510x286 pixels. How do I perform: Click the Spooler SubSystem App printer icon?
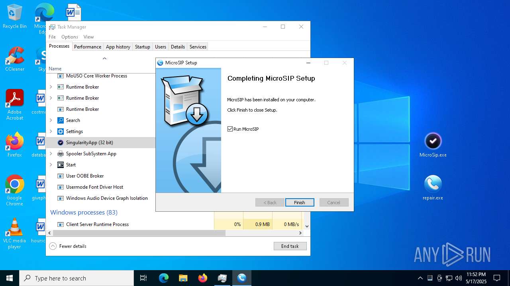(61, 154)
